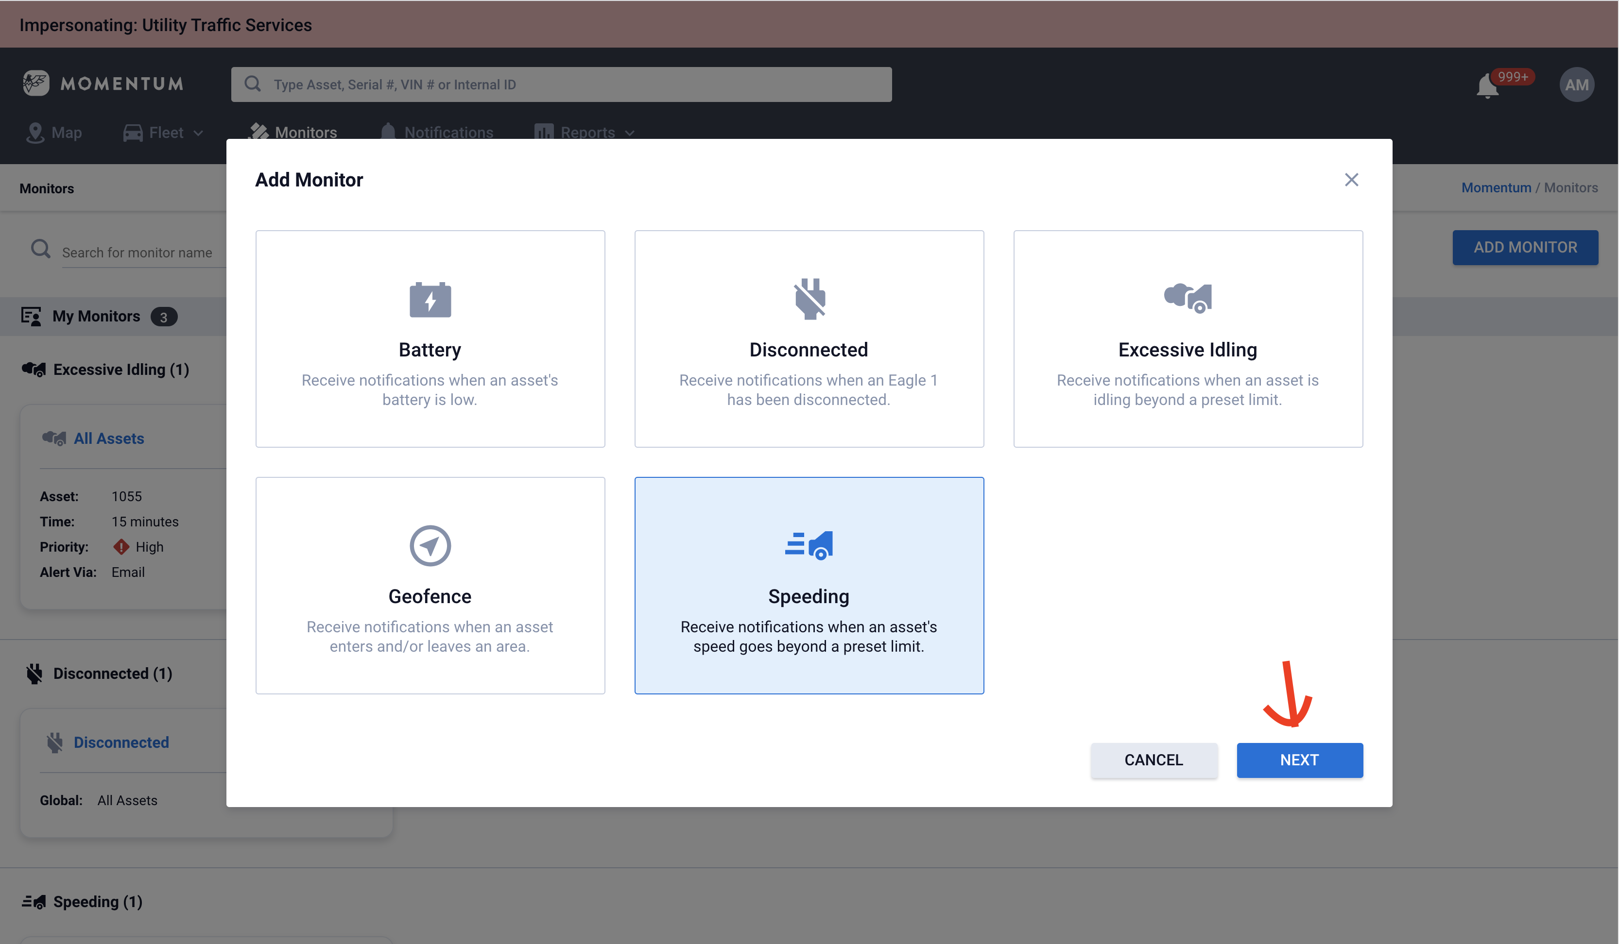Click the Momentum logo icon
Screen dimensions: 1619x944
click(36, 84)
